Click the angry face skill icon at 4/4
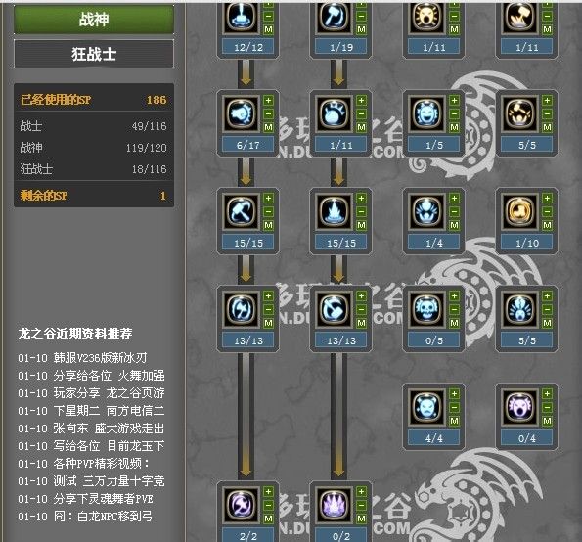 click(426, 407)
